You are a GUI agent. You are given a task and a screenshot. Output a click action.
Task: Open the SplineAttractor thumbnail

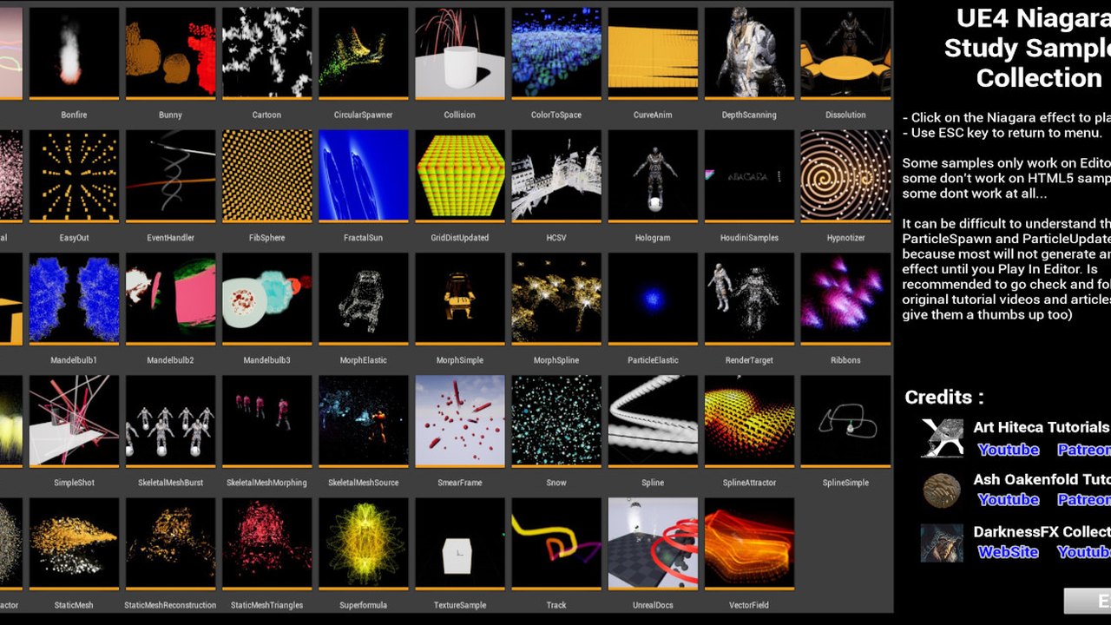748,421
